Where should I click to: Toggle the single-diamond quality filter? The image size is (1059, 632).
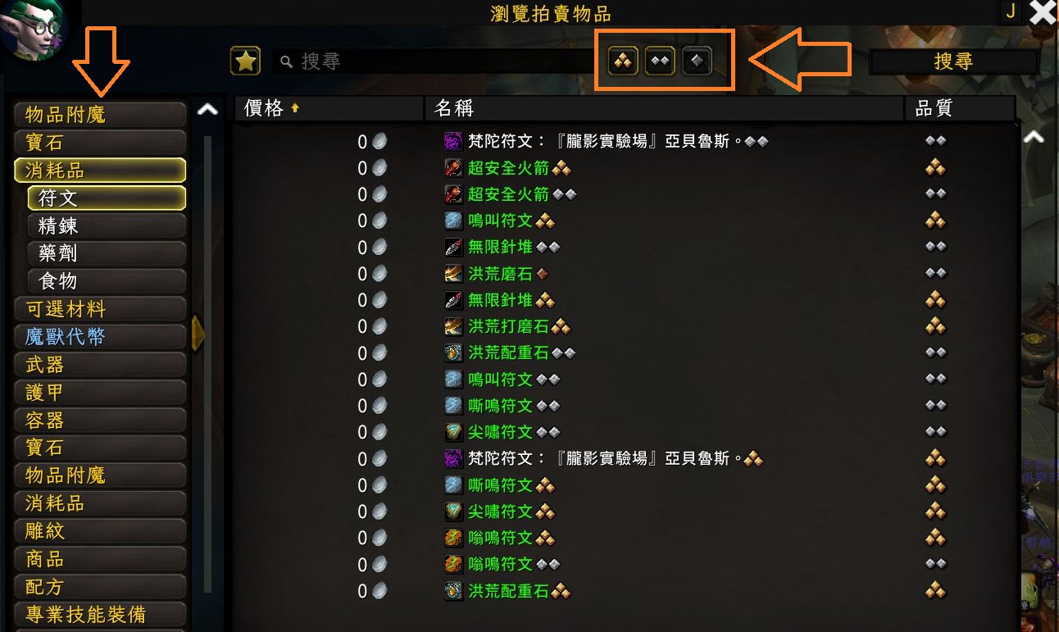click(x=697, y=61)
